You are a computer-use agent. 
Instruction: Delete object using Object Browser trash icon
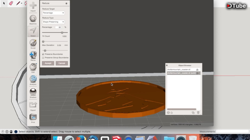click(x=198, y=113)
